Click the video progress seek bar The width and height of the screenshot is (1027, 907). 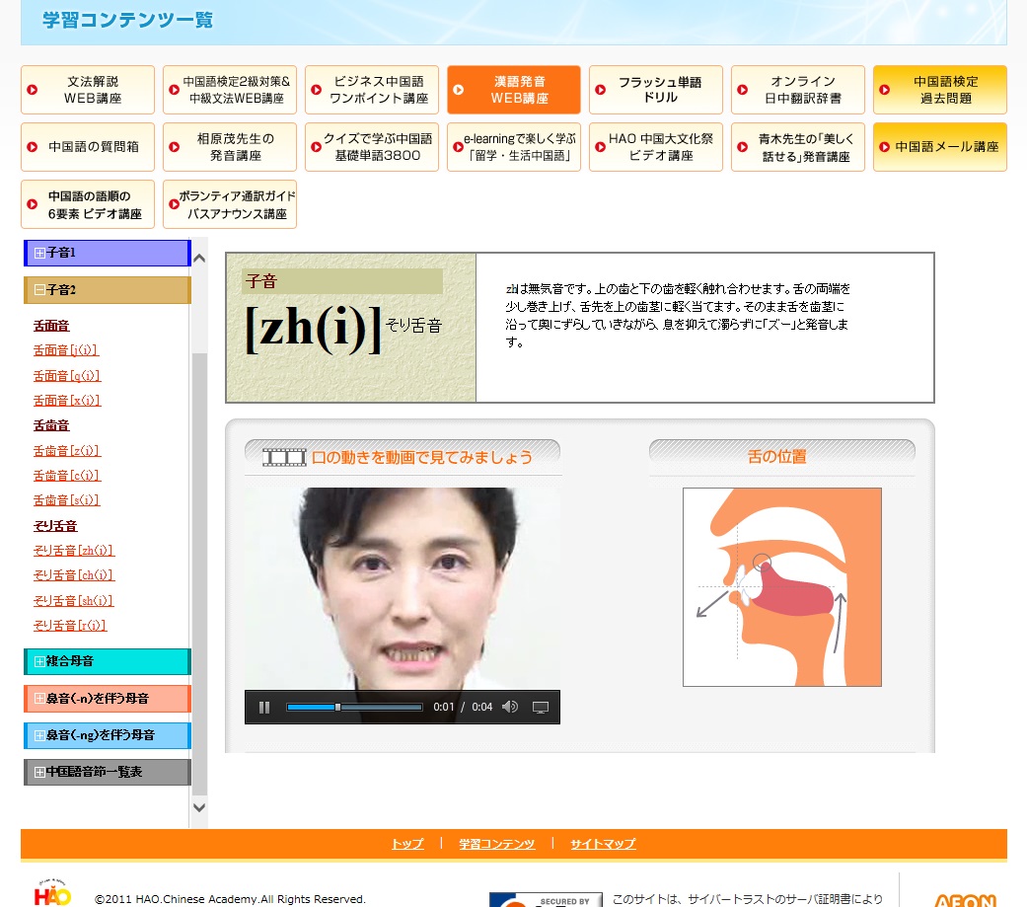pyautogui.click(x=354, y=707)
